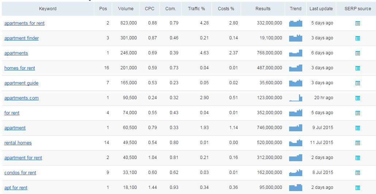The height and width of the screenshot is (194, 376).
Task: Open SERP source icon for 'apartments.com'
Action: click(357, 98)
